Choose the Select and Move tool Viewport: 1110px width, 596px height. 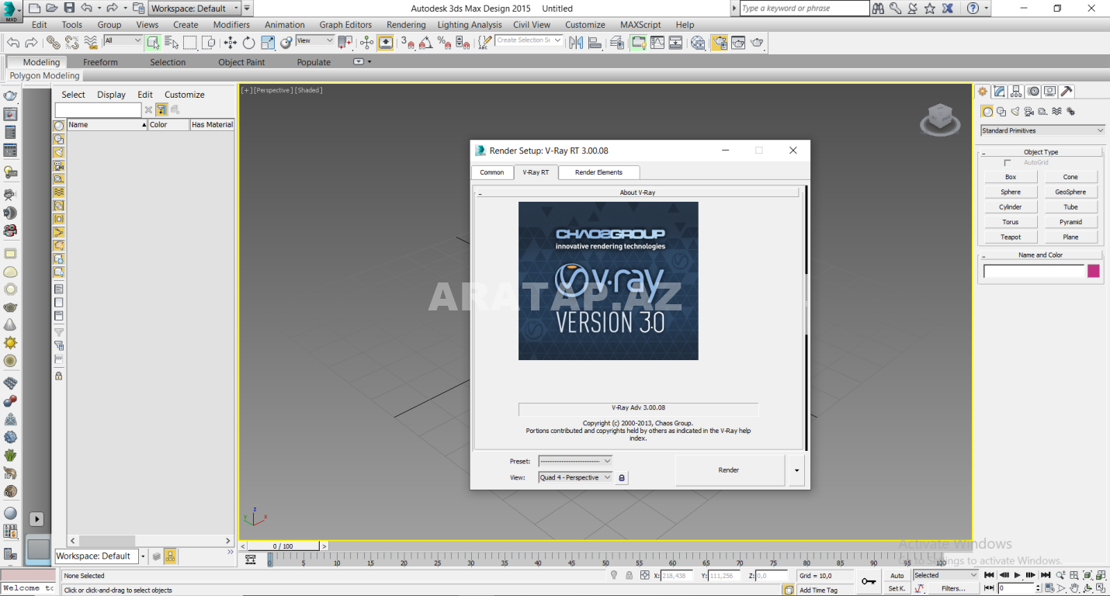[x=231, y=43]
